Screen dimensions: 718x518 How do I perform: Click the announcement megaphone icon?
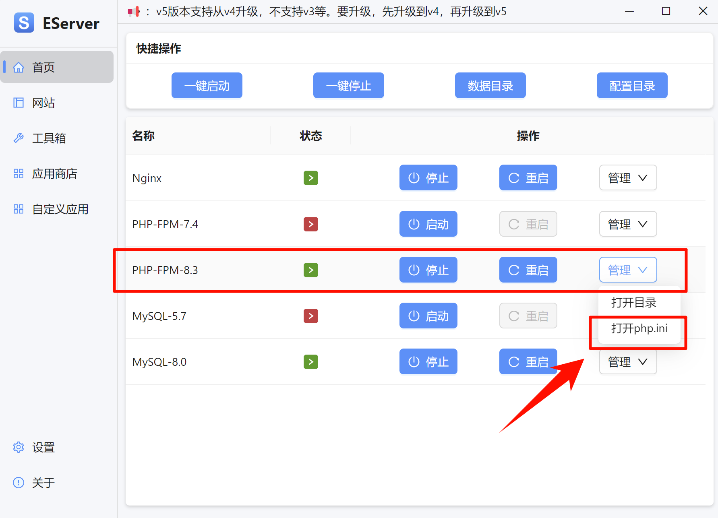click(x=134, y=12)
